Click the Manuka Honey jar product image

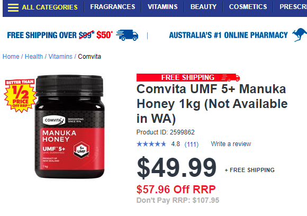click(x=69, y=127)
